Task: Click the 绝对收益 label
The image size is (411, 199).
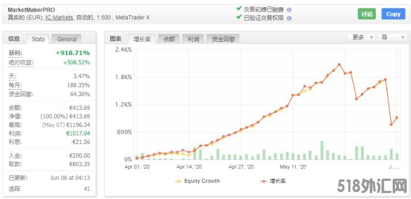Action: 21,63
